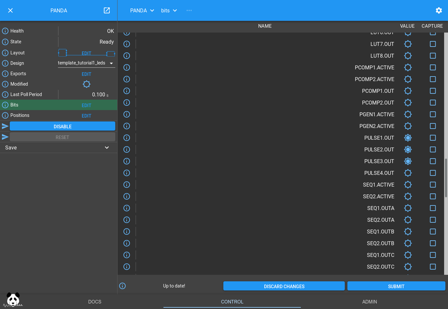This screenshot has width=448, height=309.
Task: Click EDIT link for Positions
Action: (x=86, y=116)
